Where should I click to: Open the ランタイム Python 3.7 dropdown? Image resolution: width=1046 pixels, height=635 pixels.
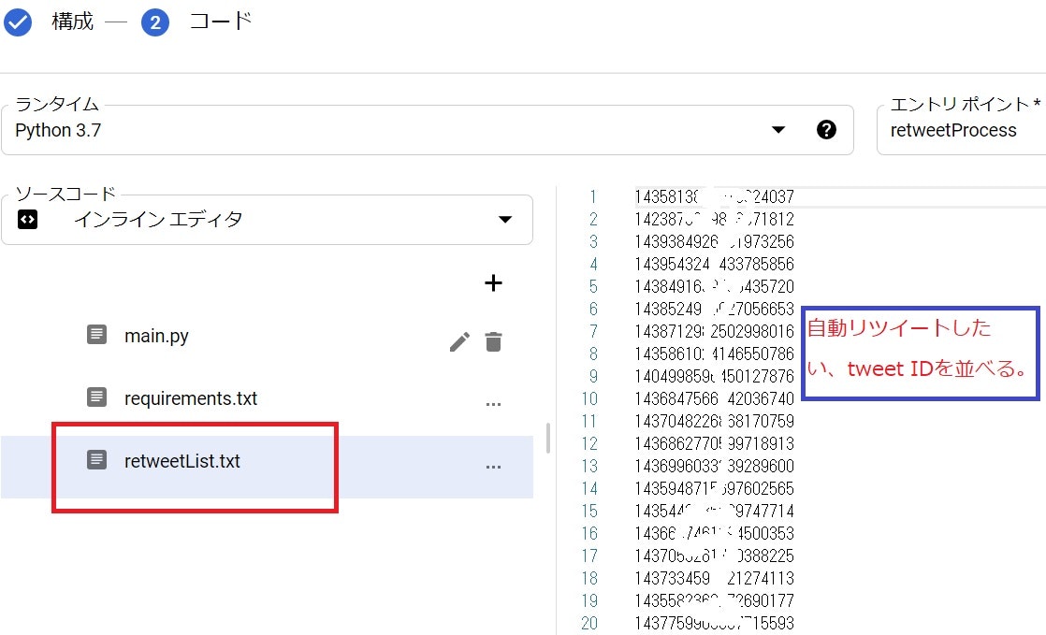[427, 130]
